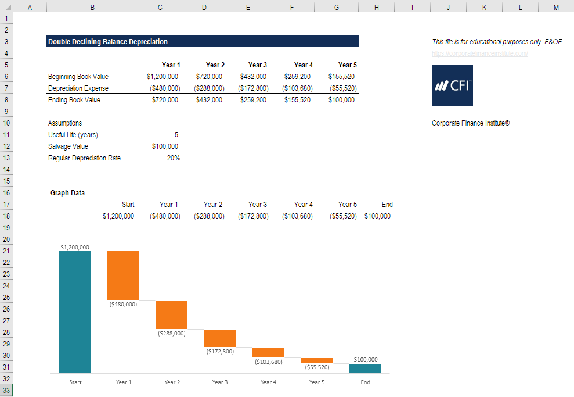
Task: Select the column B header
Action: 92,6
